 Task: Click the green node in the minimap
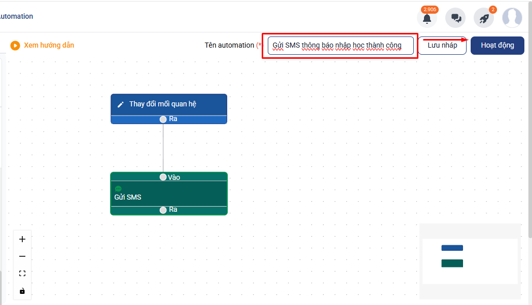coord(452,263)
